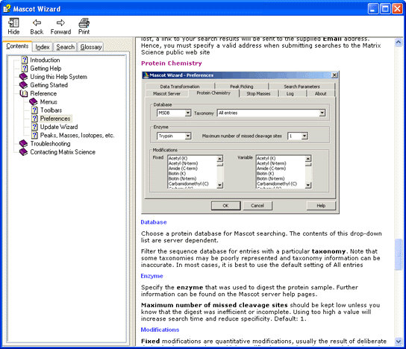This screenshot has height=349, width=406.
Task: Click the Update Wizard page icon
Action: click(34, 127)
